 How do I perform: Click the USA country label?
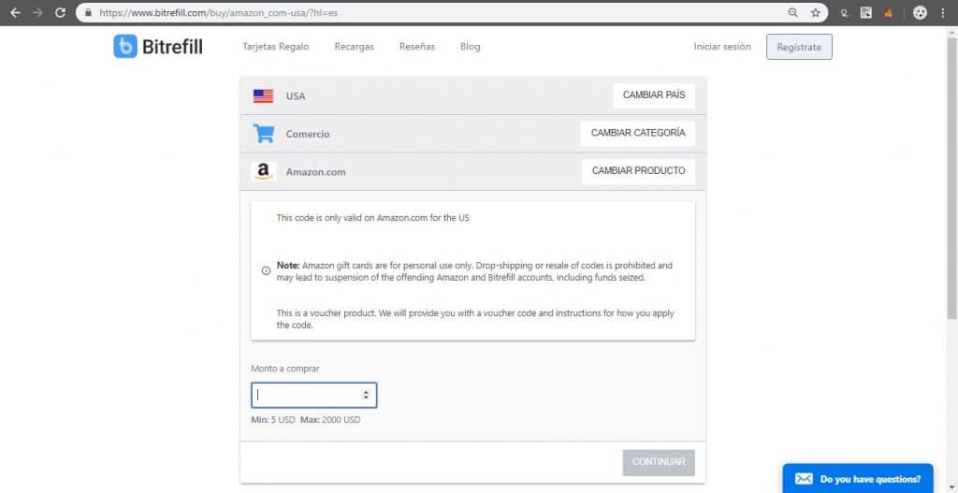296,96
